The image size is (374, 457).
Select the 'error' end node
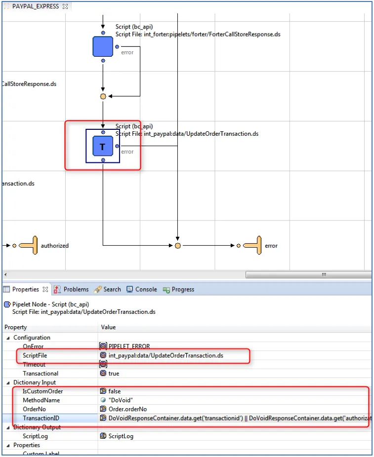(x=252, y=245)
